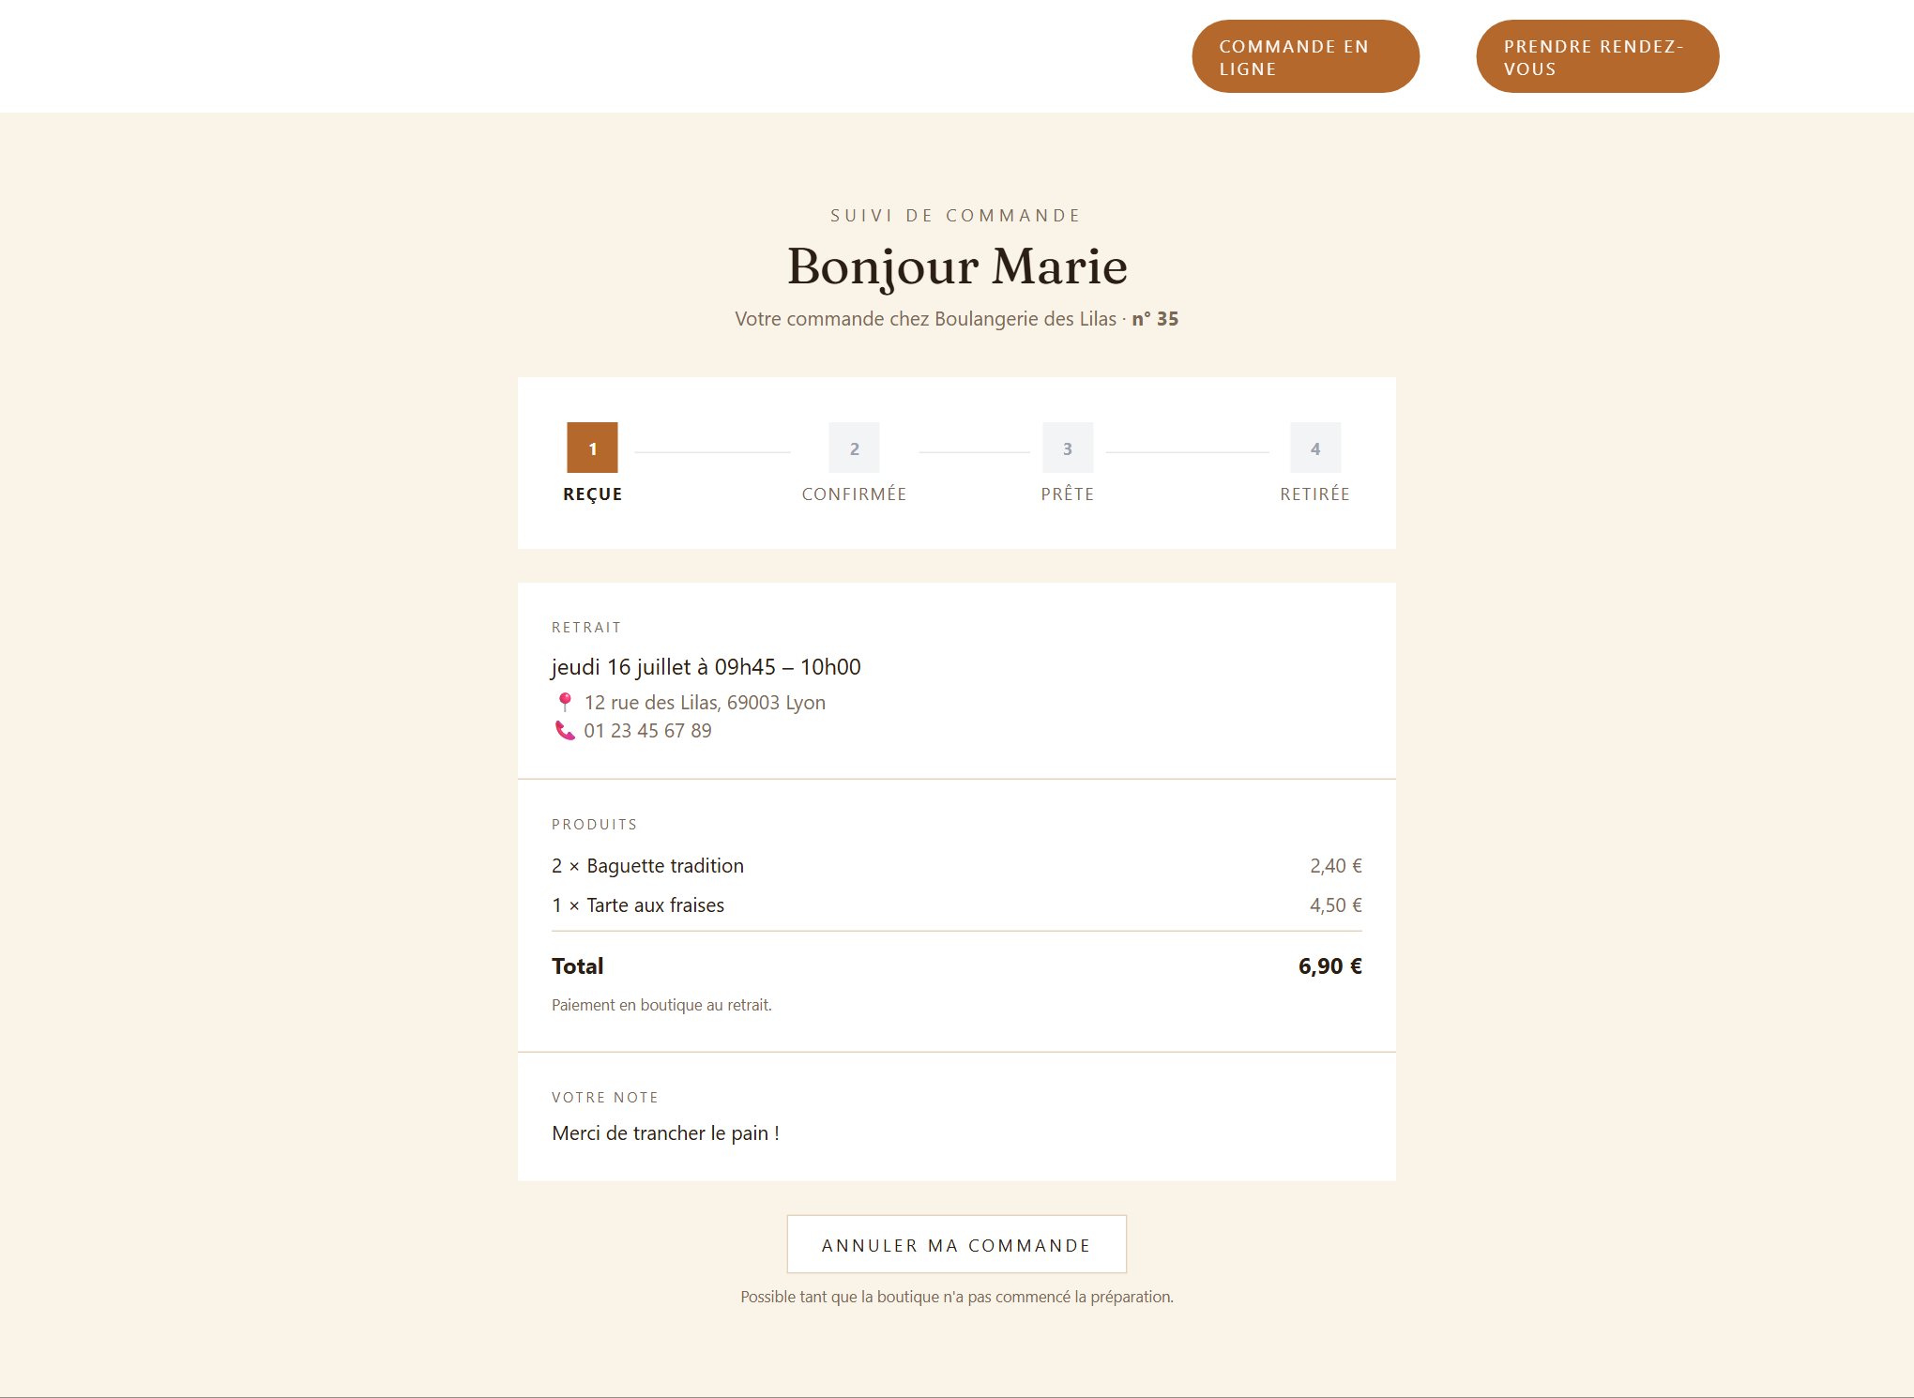Click the price 2,40 €
Screen dimensions: 1914x1398
[x=1335, y=866]
